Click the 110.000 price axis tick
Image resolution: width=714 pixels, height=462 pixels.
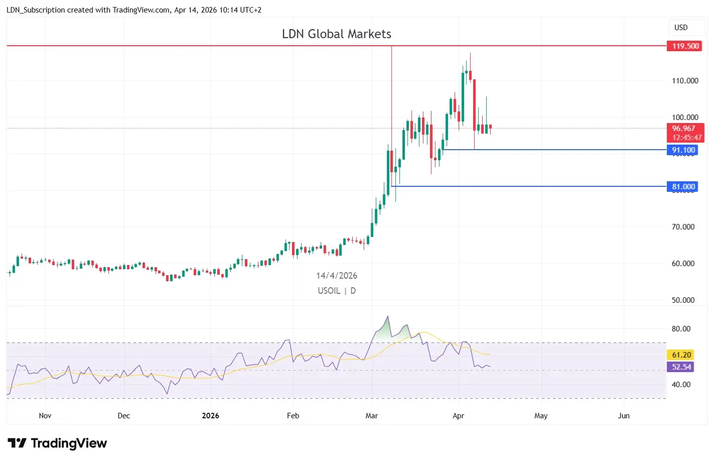pos(684,81)
